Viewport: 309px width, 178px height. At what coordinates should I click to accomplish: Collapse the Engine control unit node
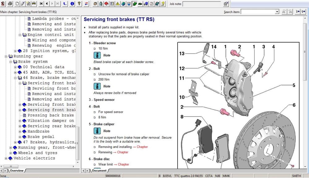(20, 35)
